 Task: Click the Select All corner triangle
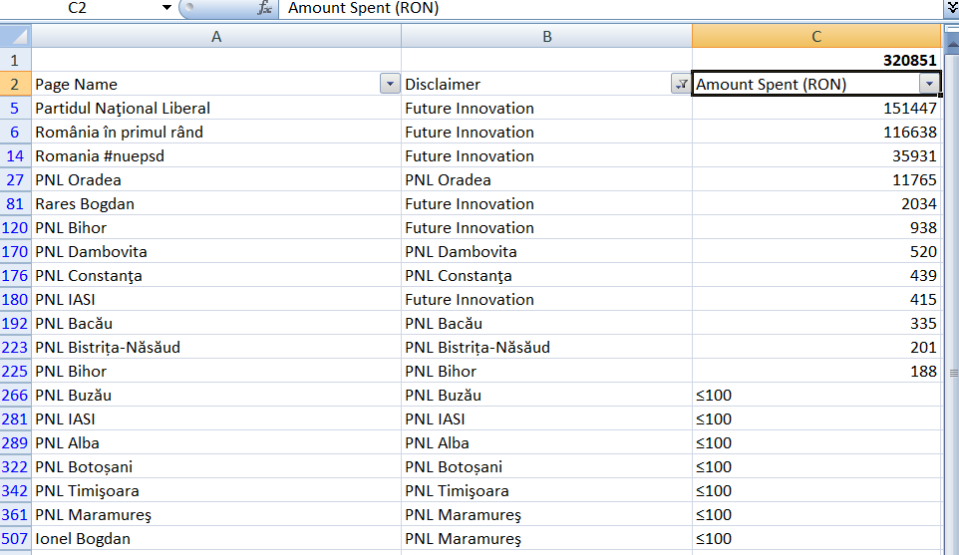[x=16, y=36]
